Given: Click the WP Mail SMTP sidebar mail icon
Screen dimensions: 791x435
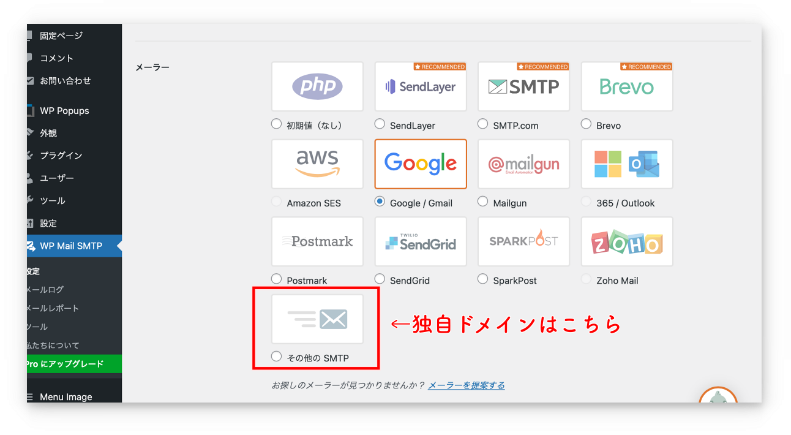Looking at the screenshot, I should pos(31,246).
